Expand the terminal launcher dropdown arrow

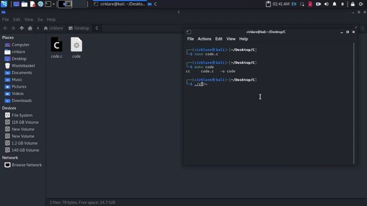tap(53, 4)
